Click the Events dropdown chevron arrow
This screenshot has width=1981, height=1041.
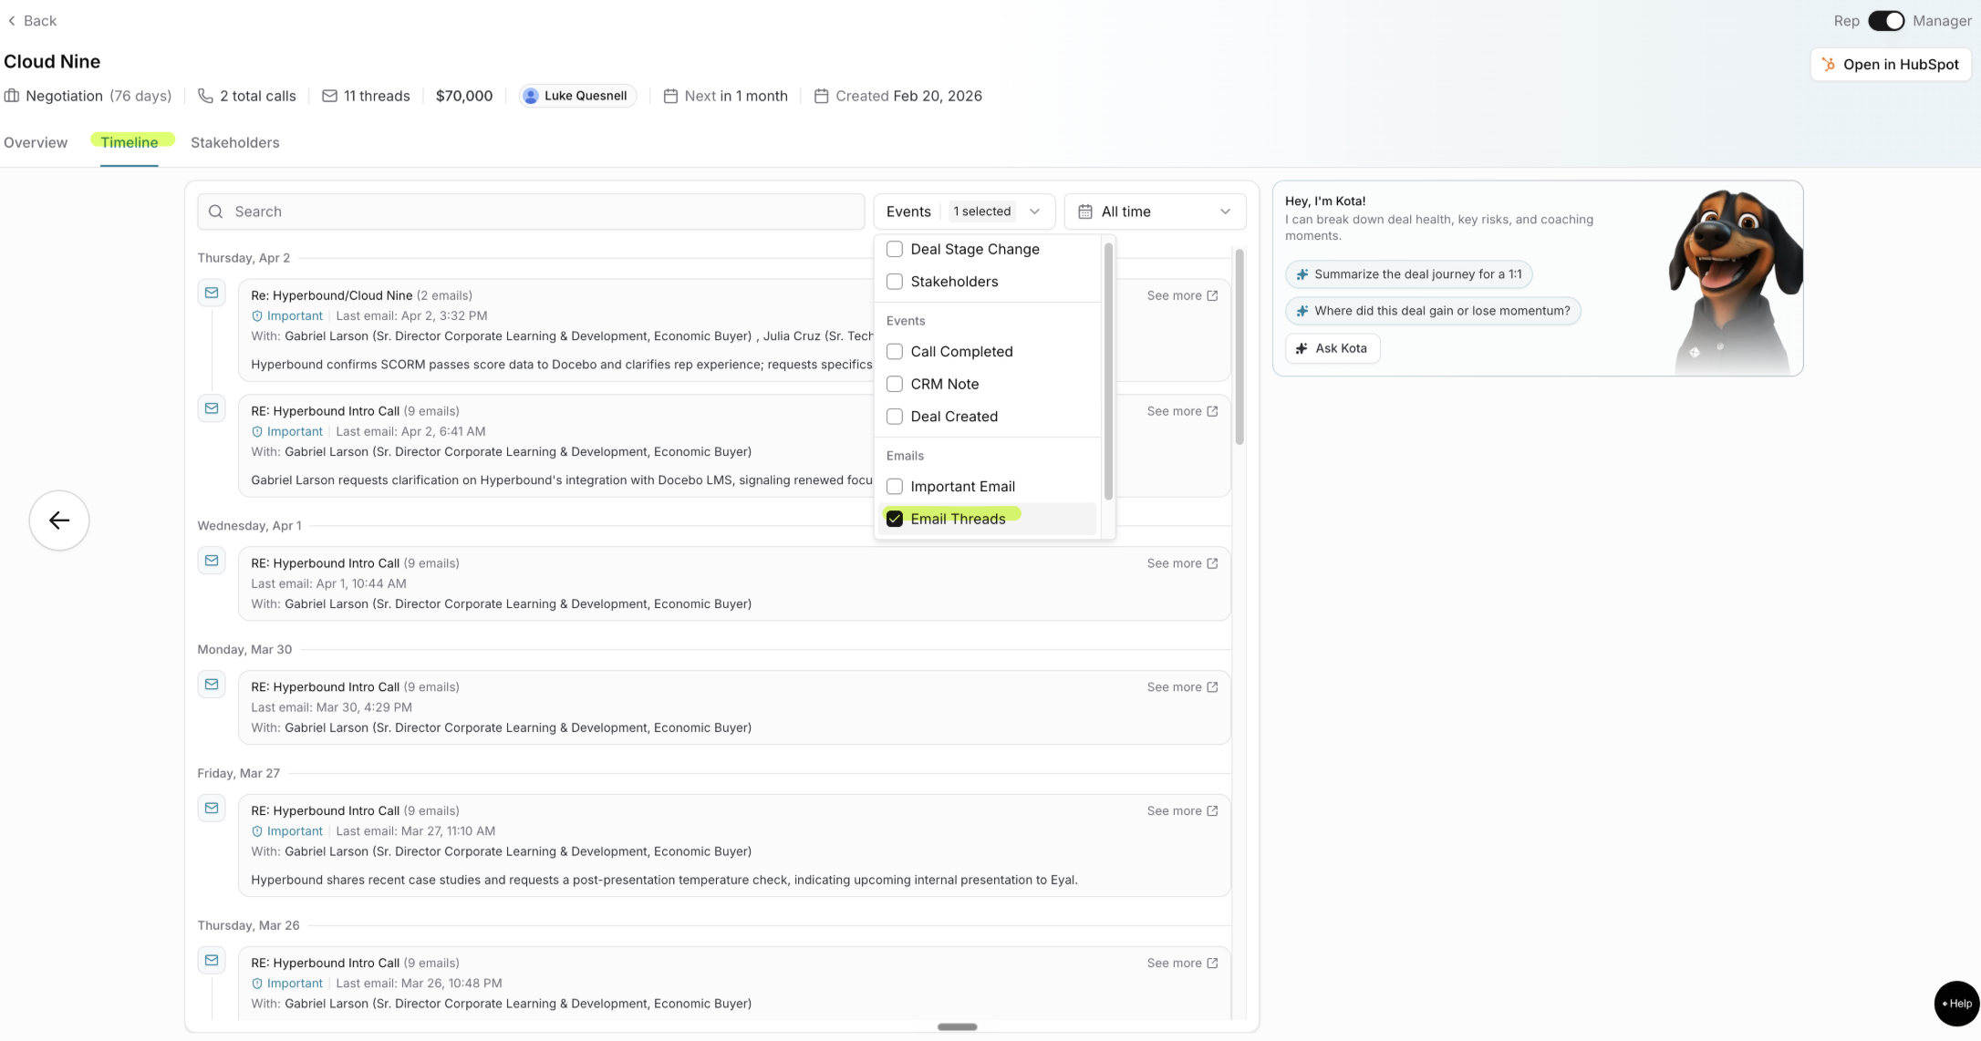tap(1034, 211)
